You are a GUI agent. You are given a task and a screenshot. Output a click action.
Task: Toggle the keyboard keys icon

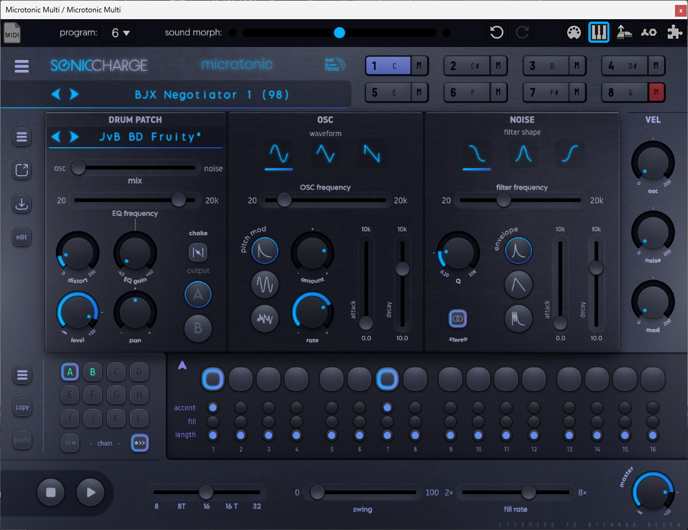pyautogui.click(x=599, y=32)
